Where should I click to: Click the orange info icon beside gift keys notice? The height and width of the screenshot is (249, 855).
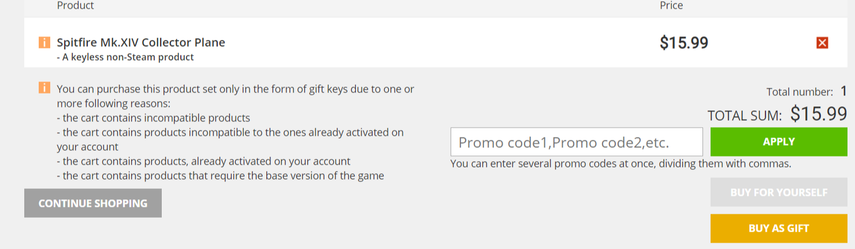(44, 88)
